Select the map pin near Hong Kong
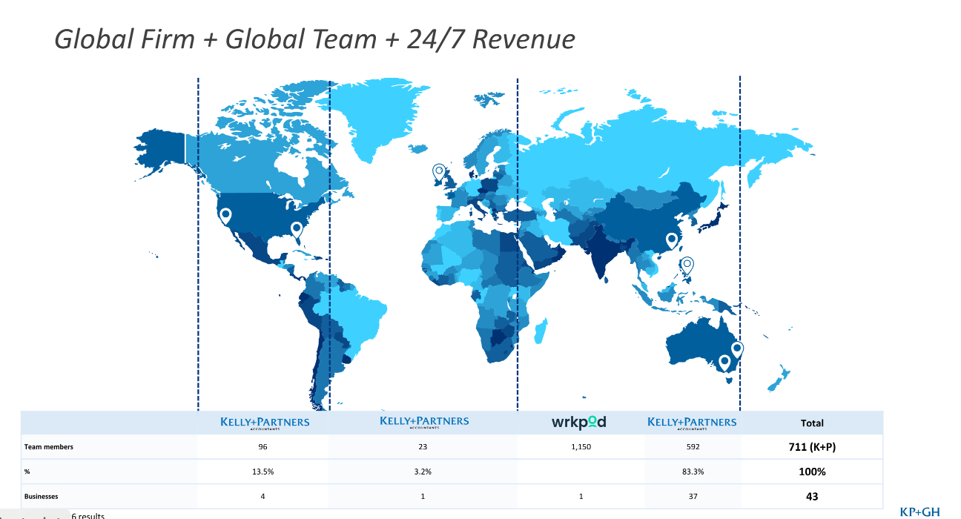Viewport: 961px width, 519px height. pos(672,241)
